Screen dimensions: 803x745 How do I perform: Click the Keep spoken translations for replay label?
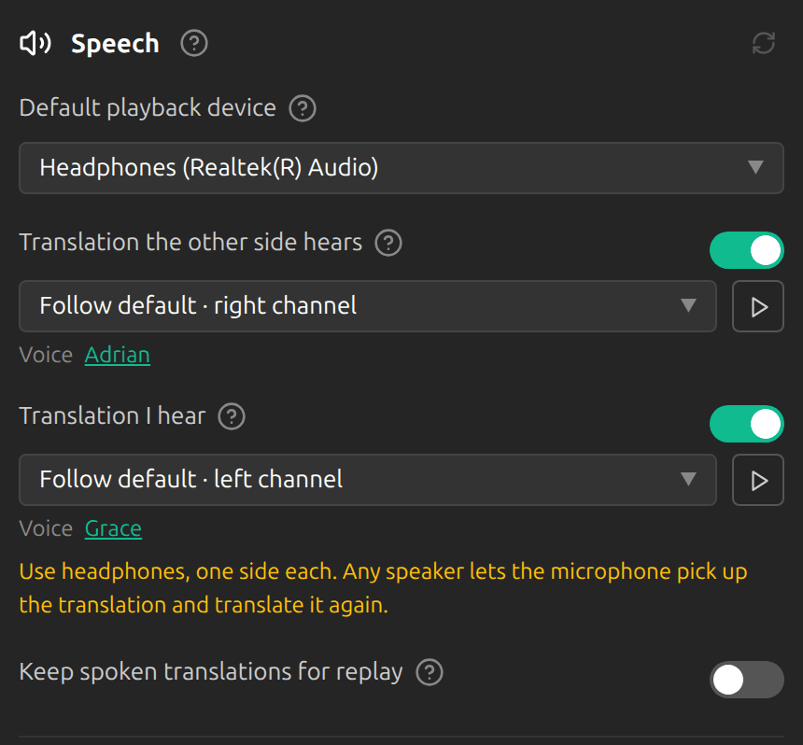click(211, 672)
